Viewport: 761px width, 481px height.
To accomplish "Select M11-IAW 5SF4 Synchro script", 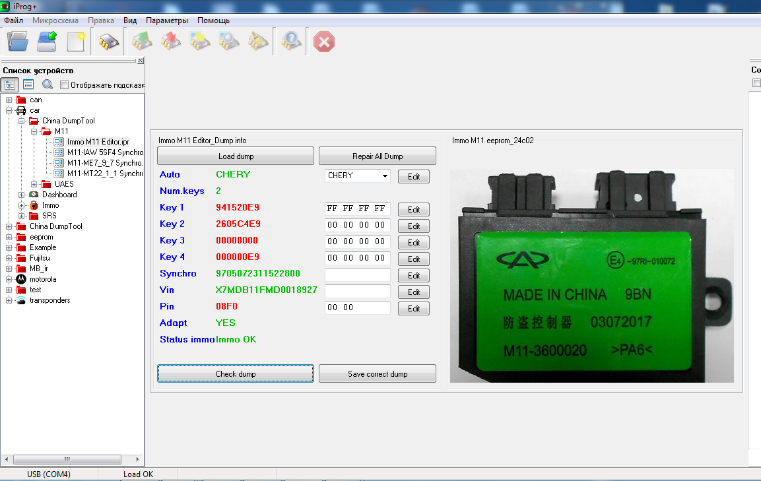I will pos(105,152).
